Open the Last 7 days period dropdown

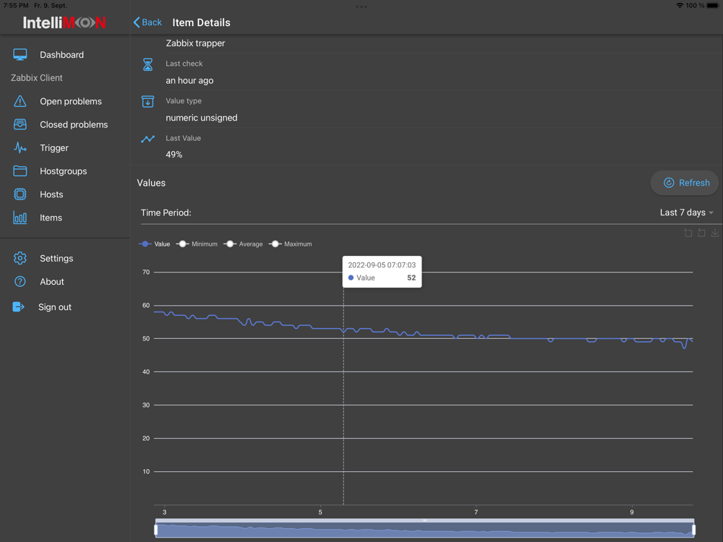coord(687,212)
